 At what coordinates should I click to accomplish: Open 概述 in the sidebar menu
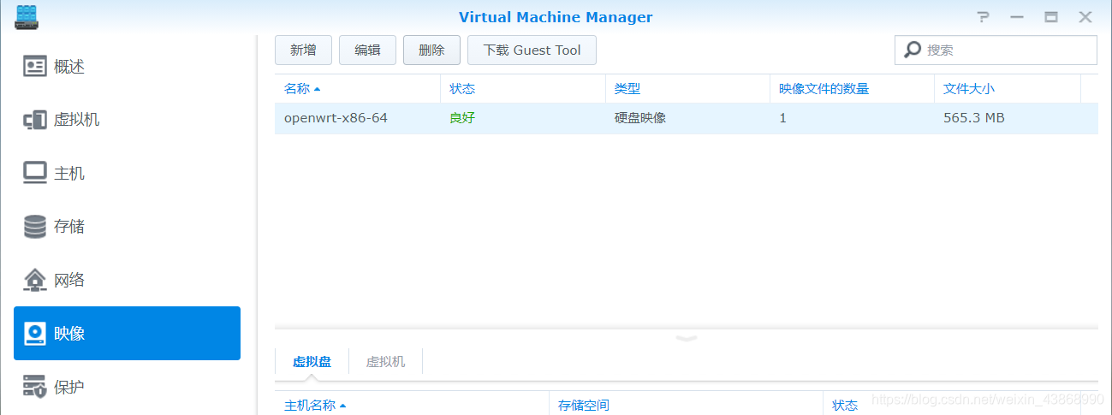coord(127,66)
